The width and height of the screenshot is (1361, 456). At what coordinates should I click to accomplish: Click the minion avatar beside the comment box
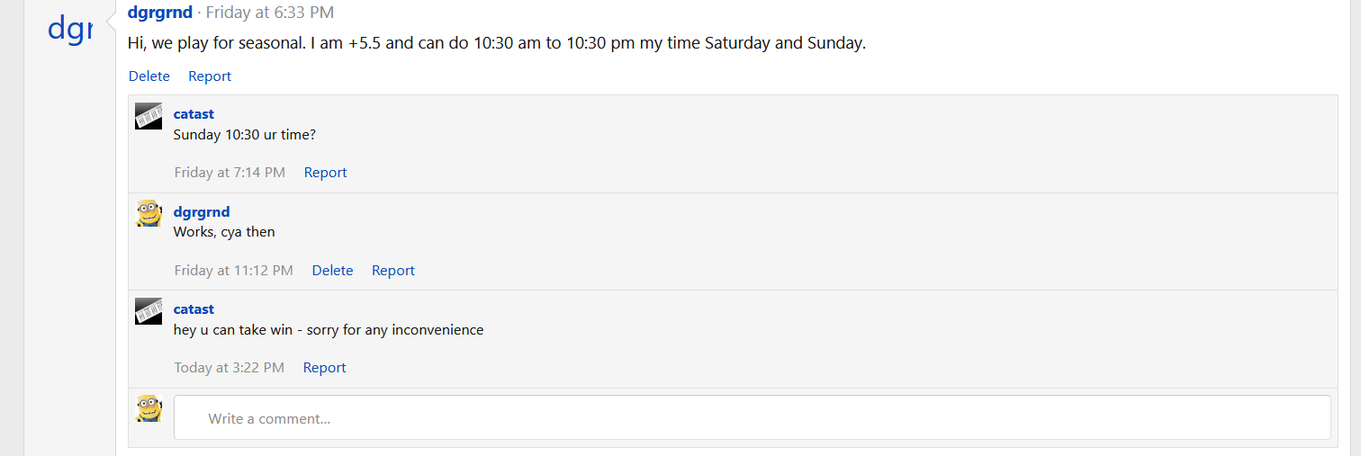(x=149, y=408)
